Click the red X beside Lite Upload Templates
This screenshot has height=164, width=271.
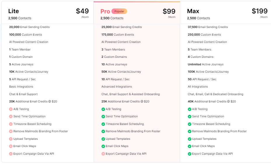click(11, 139)
